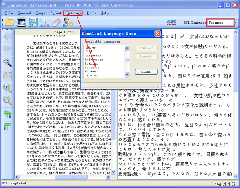
Task: Click Close button in language dialog
Action: pos(146,72)
